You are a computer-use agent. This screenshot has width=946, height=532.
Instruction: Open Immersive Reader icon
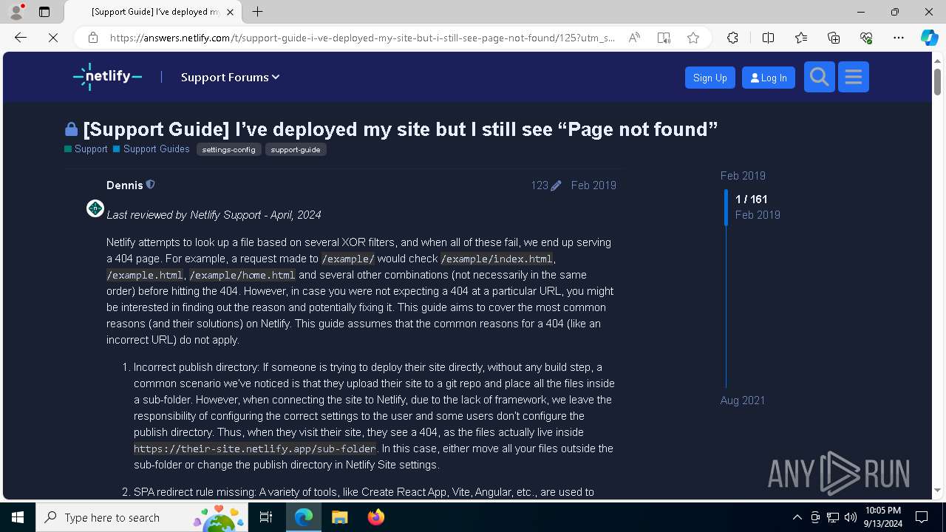[664, 38]
